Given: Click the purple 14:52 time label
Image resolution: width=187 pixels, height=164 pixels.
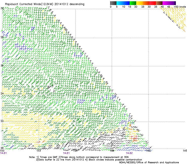Looking at the screenshot, I should click(129, 153).
